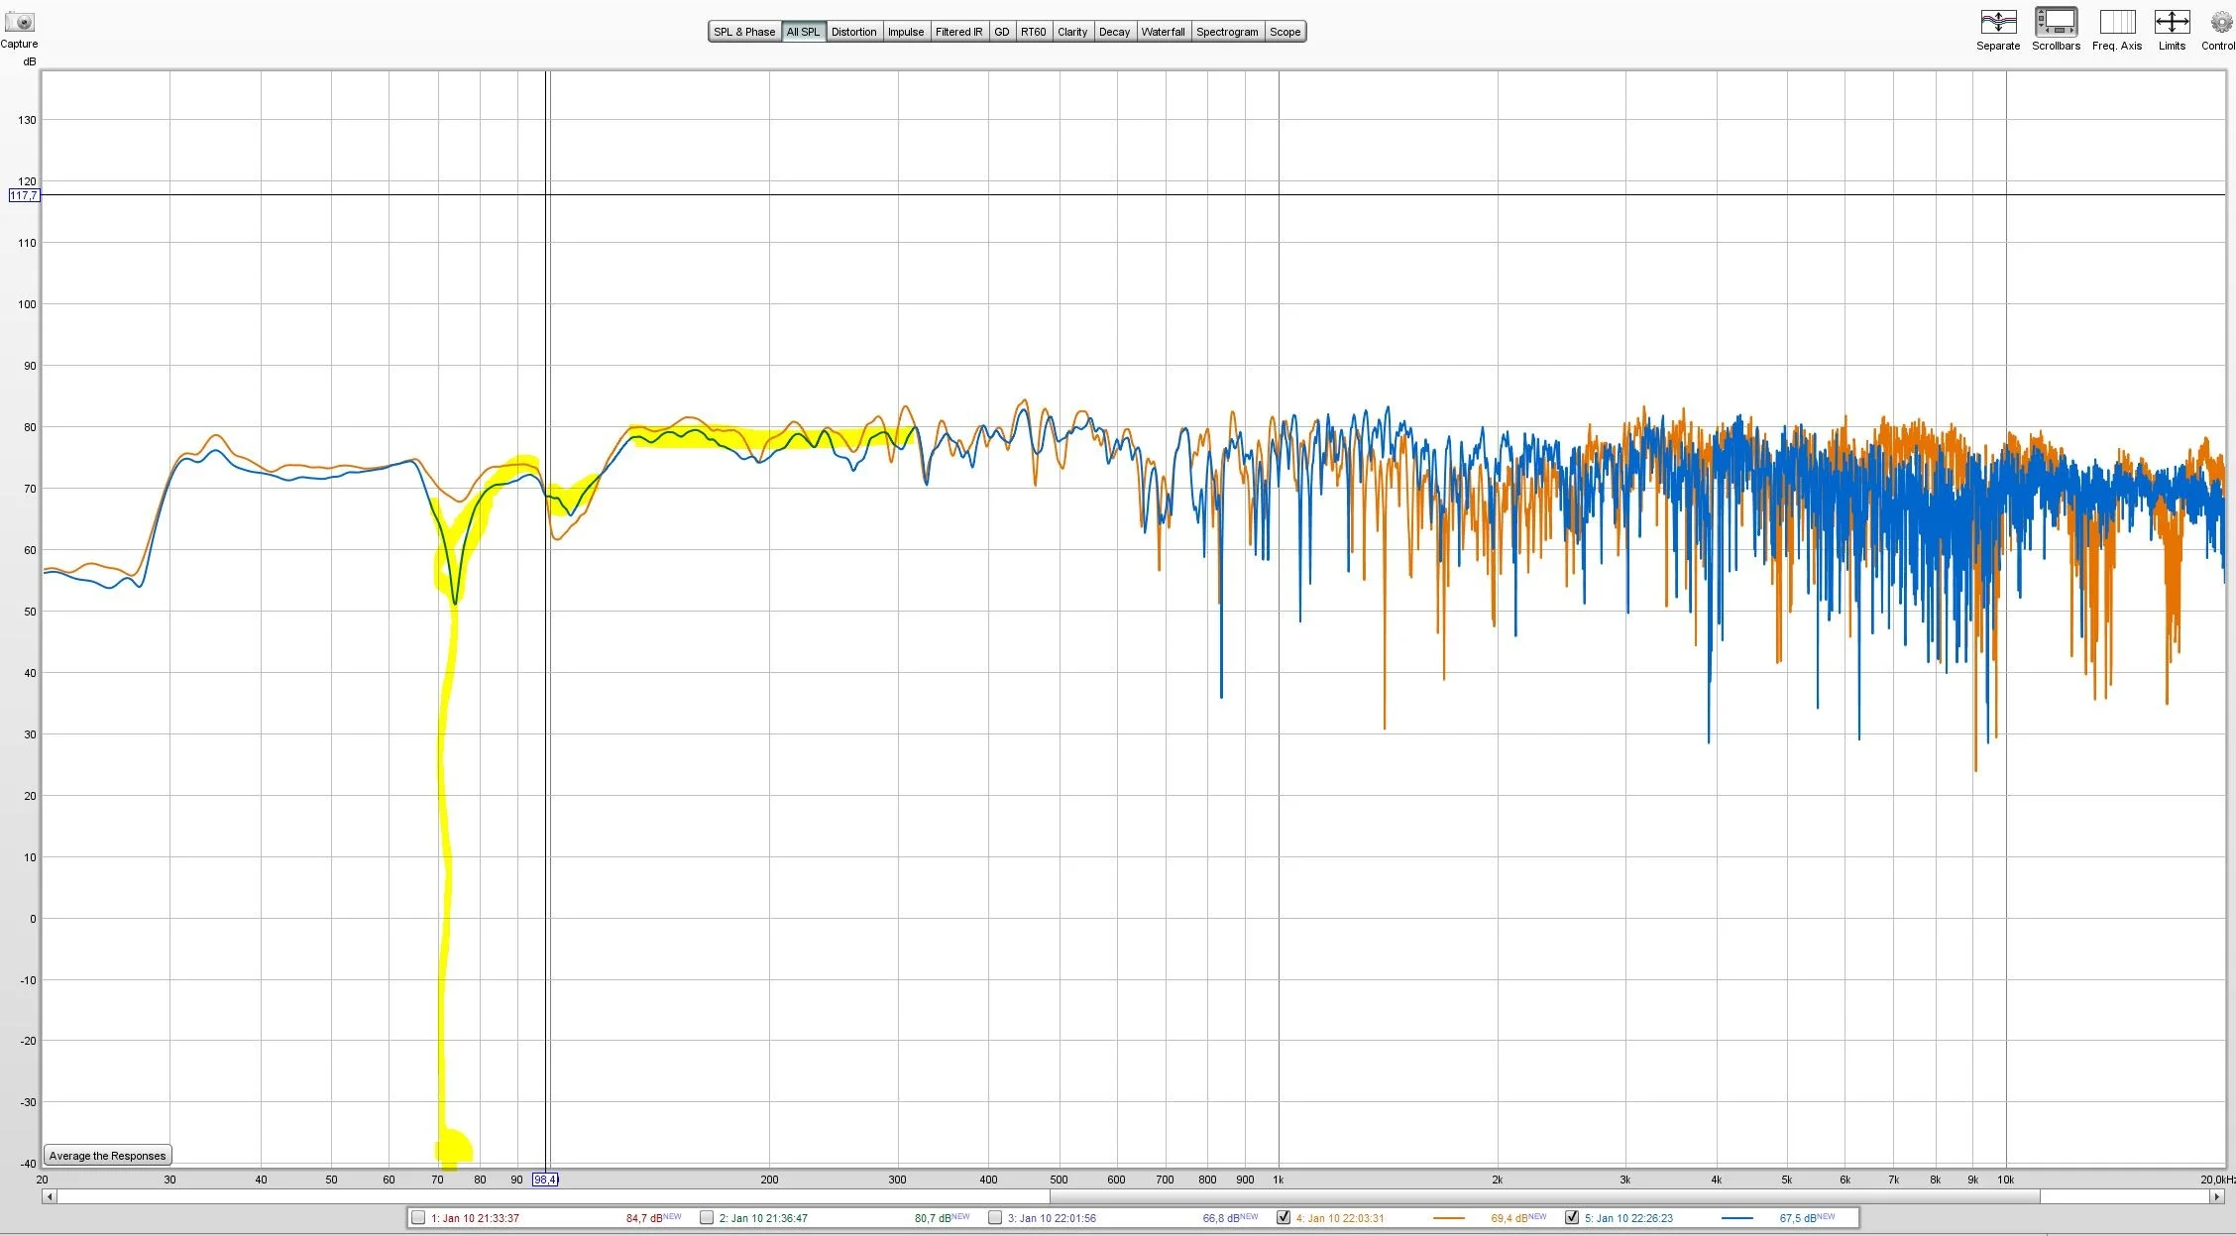
Task: Switch to the Filtered IR tab
Action: click(958, 32)
